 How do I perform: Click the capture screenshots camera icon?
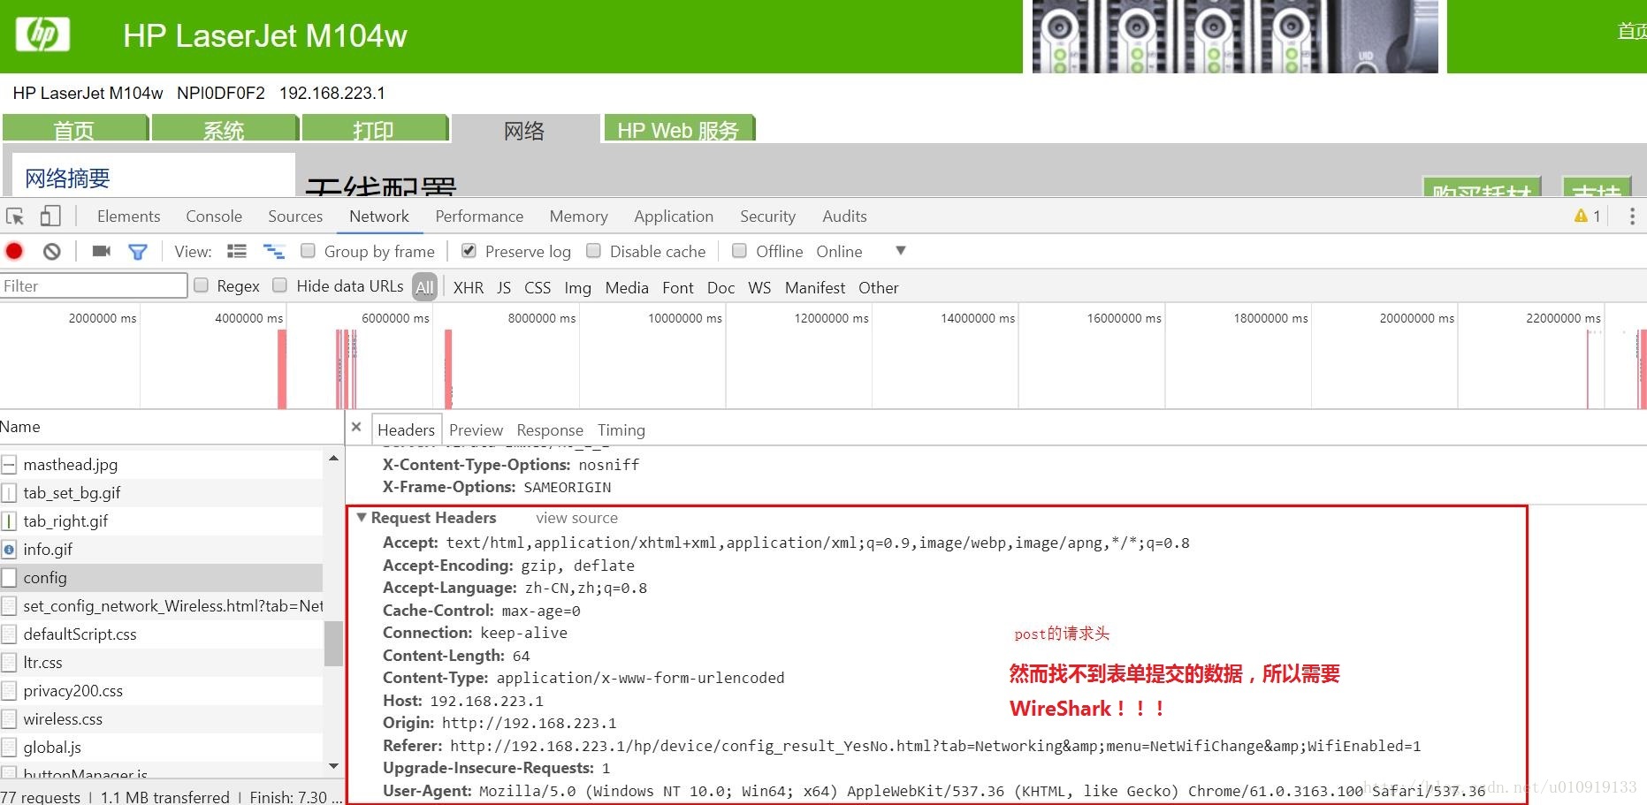pyautogui.click(x=102, y=251)
